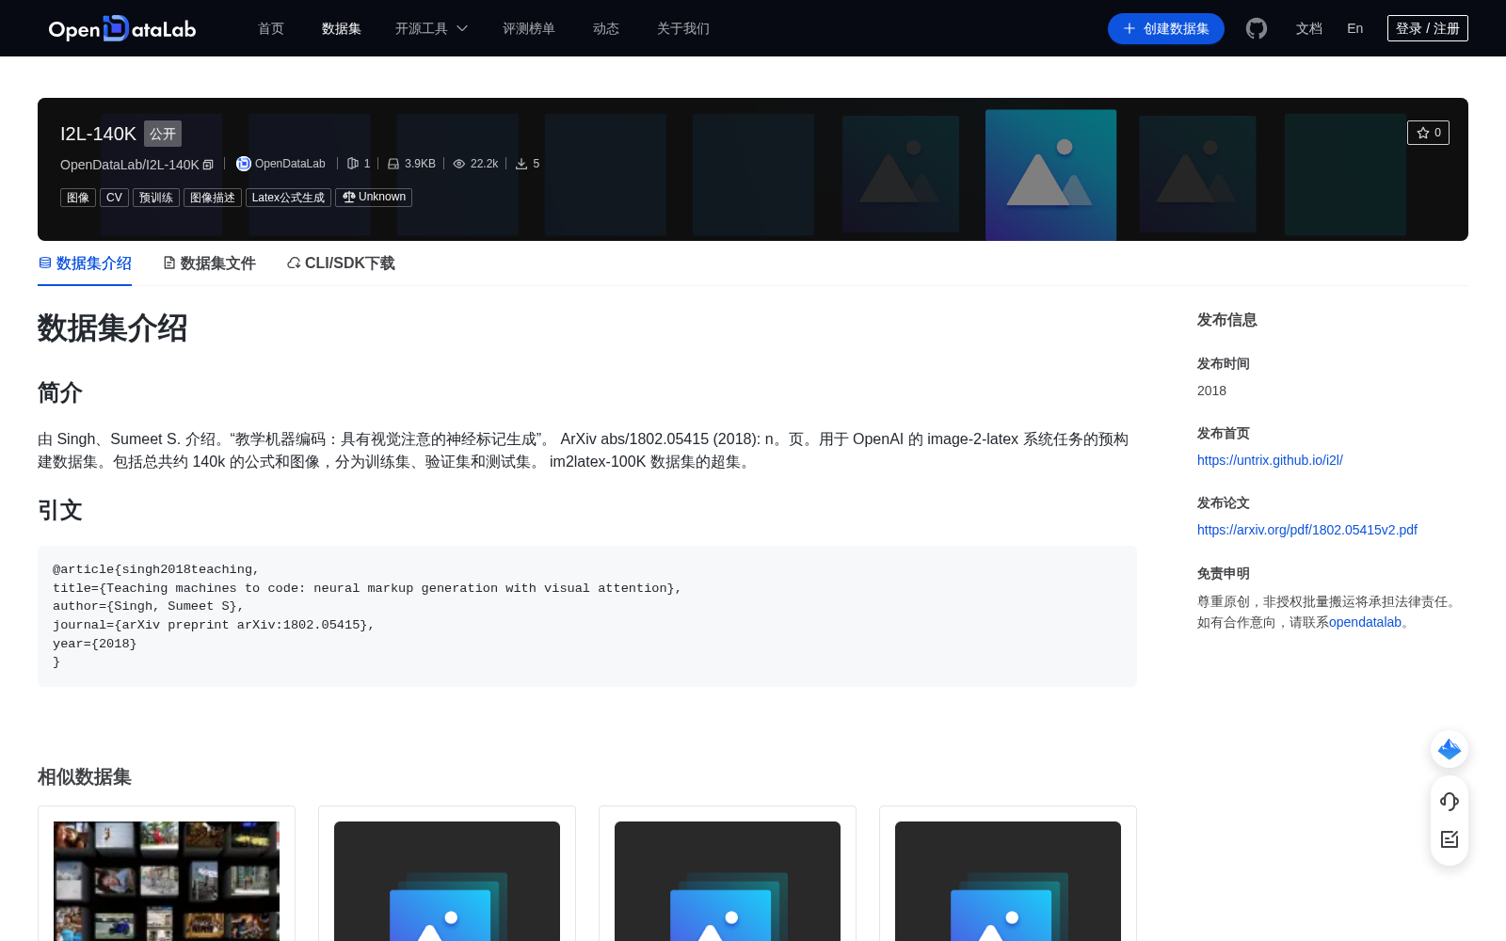Switch language to En
Image resolution: width=1506 pixels, height=941 pixels.
[1354, 29]
